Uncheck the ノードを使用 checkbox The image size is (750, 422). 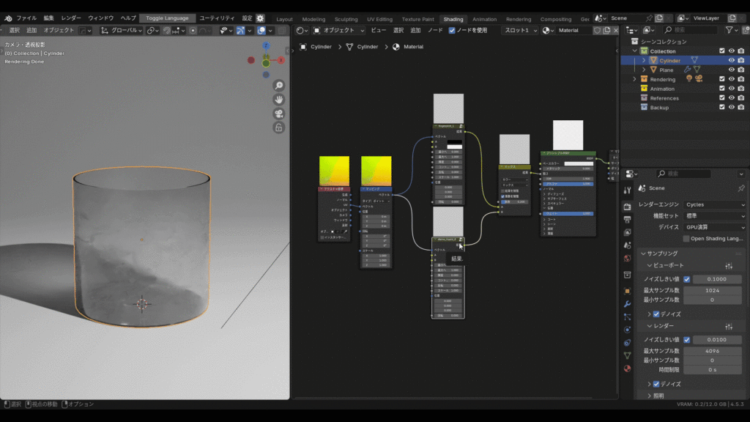click(452, 30)
